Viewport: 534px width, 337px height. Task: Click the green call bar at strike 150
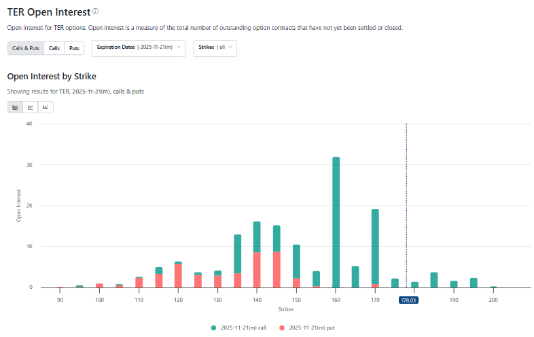pos(296,261)
